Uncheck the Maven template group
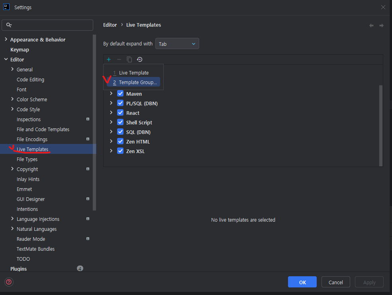This screenshot has width=392, height=295. click(120, 94)
